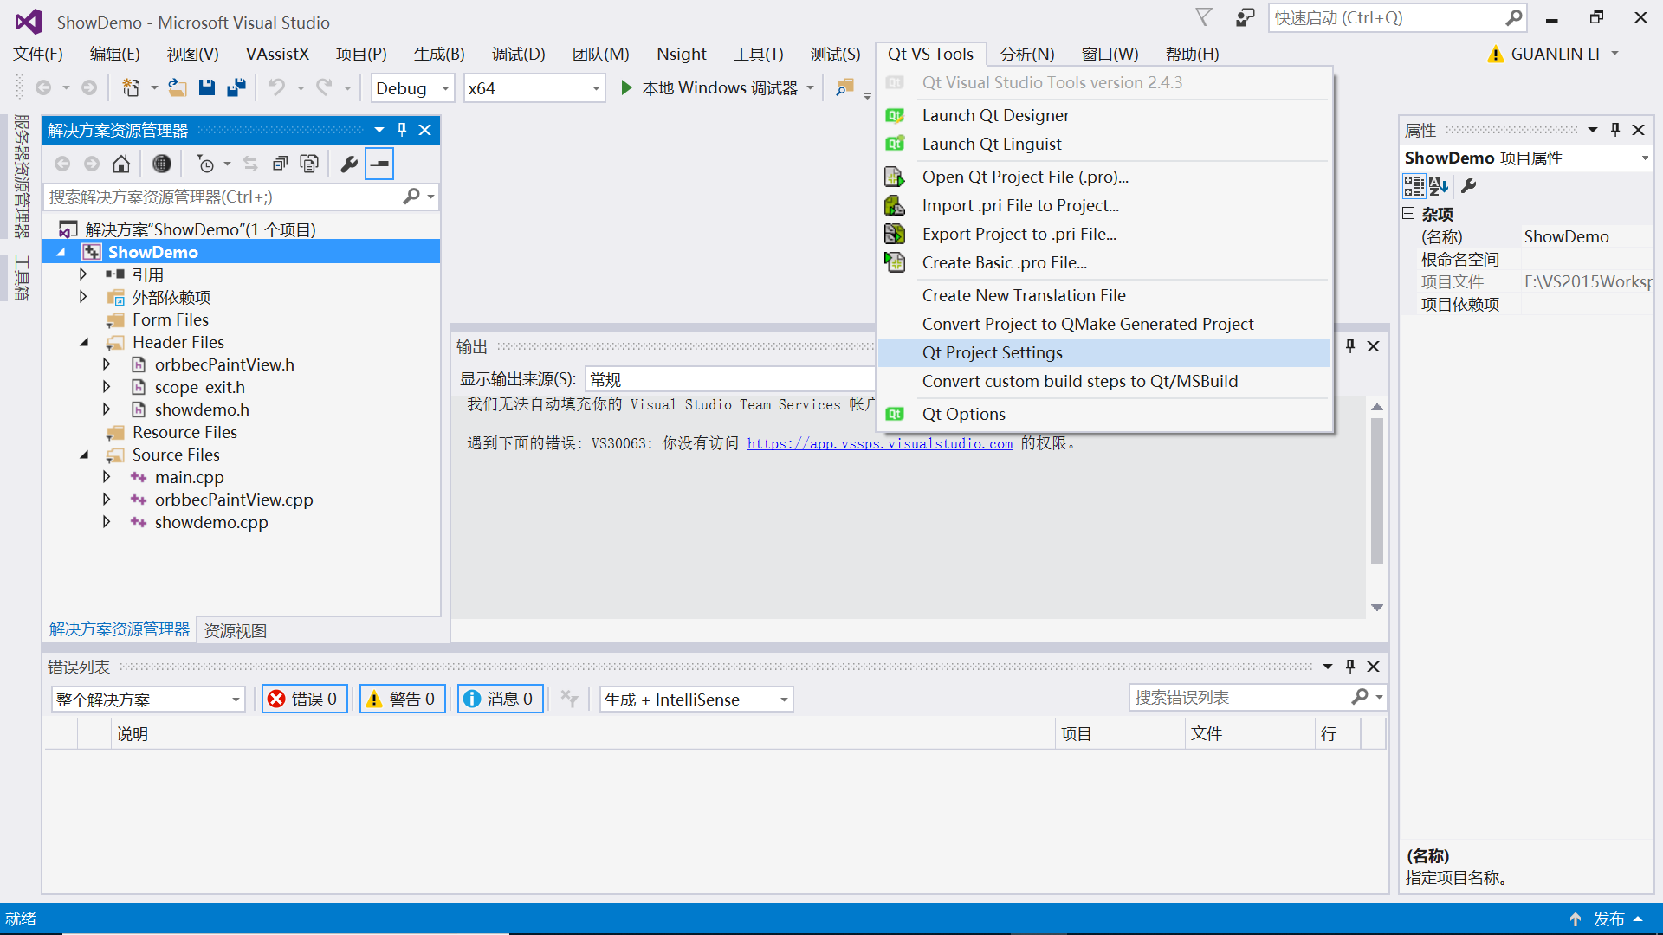Save the current file with the disk icon
The height and width of the screenshot is (935, 1663).
pos(207,87)
